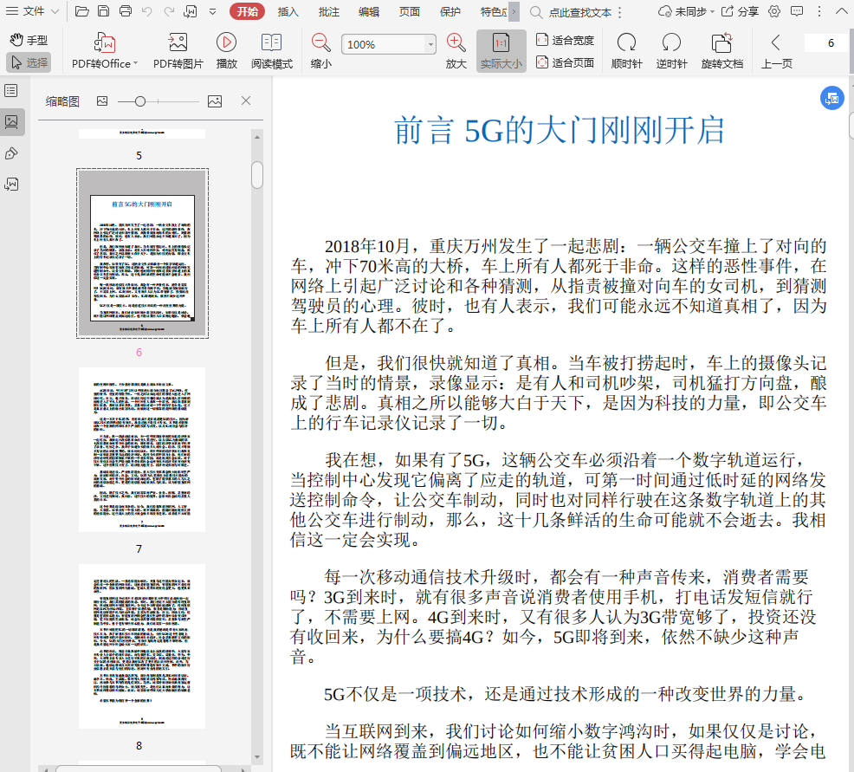Switch to the 批注 tab
854x772 pixels.
coord(328,11)
